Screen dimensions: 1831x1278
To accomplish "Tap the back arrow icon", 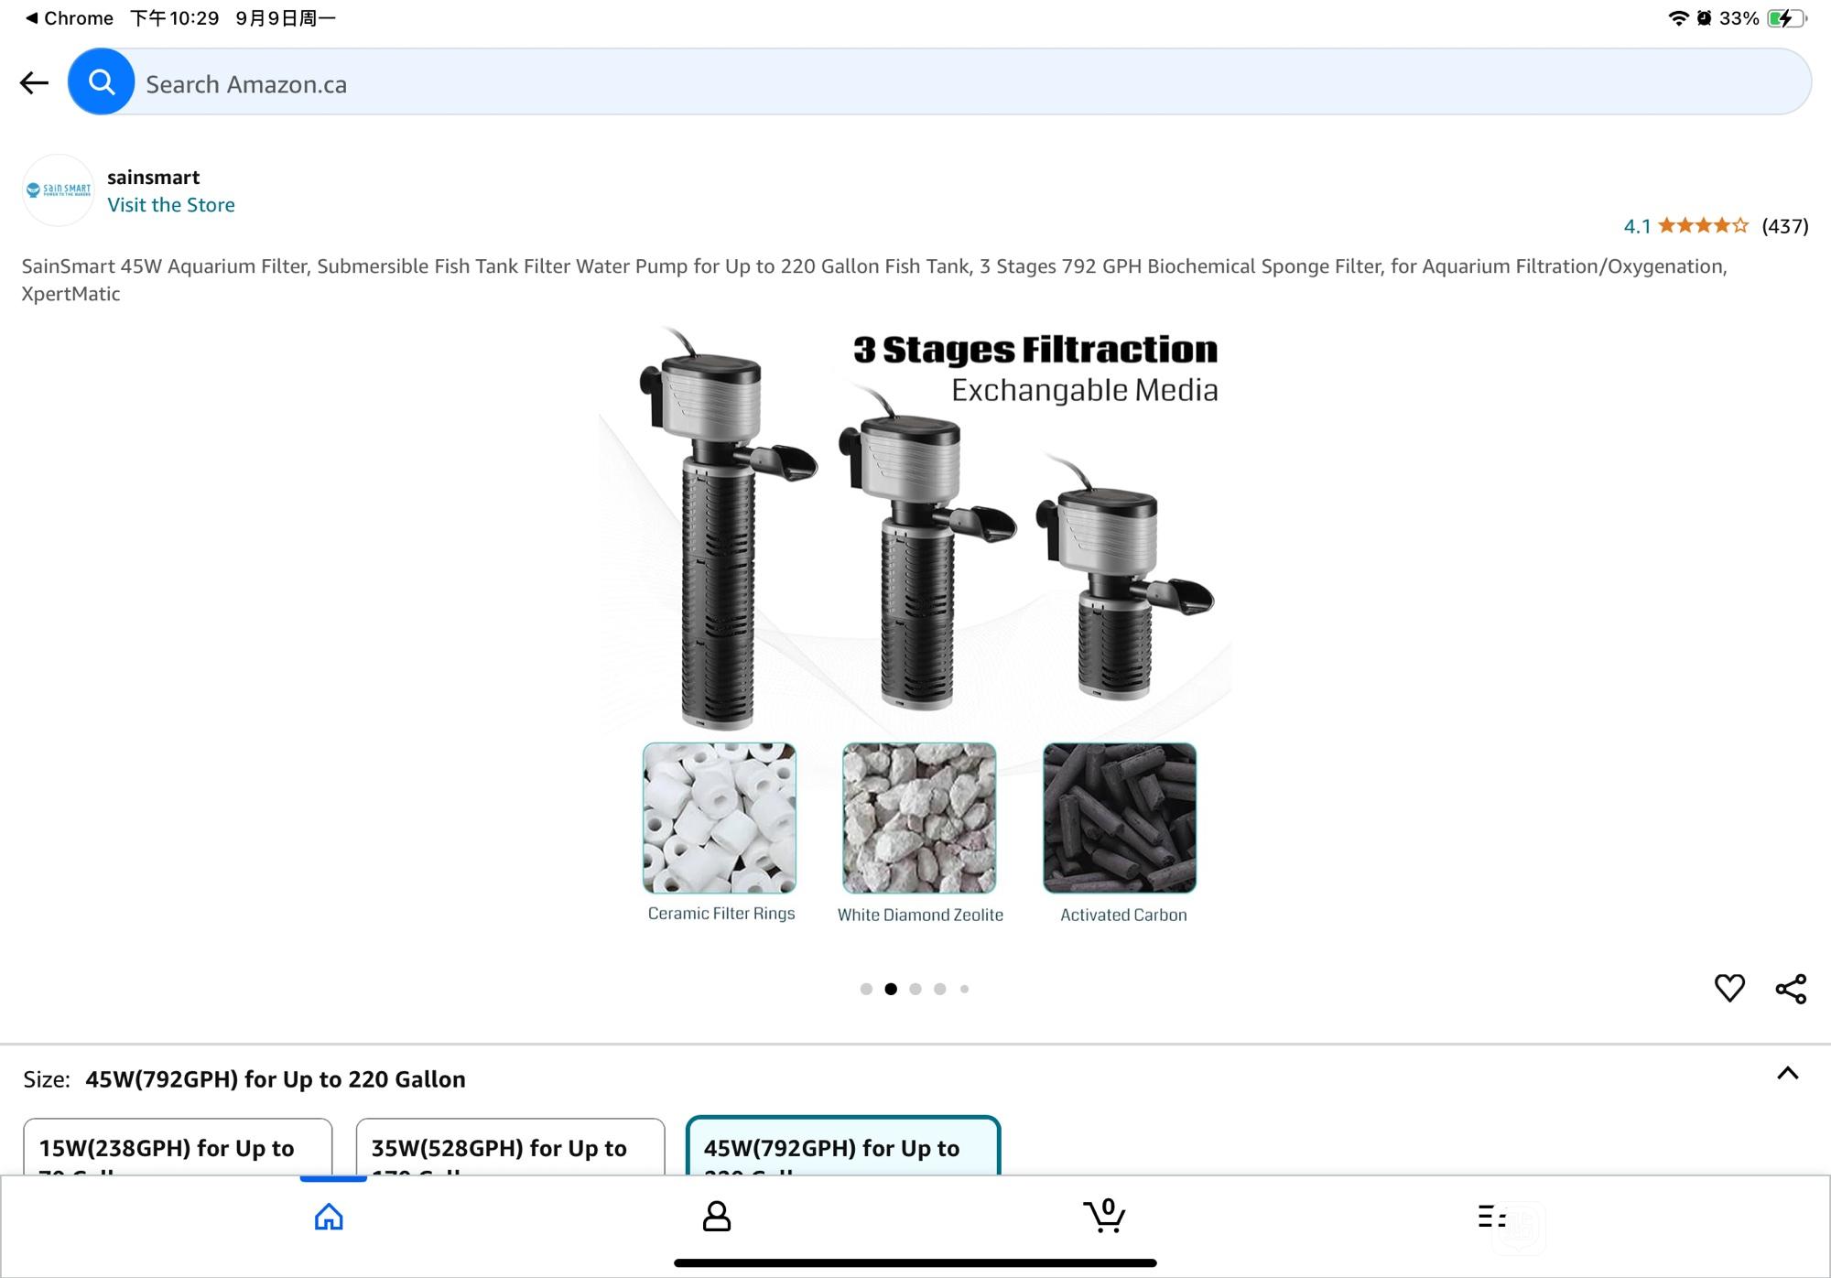I will coord(34,83).
